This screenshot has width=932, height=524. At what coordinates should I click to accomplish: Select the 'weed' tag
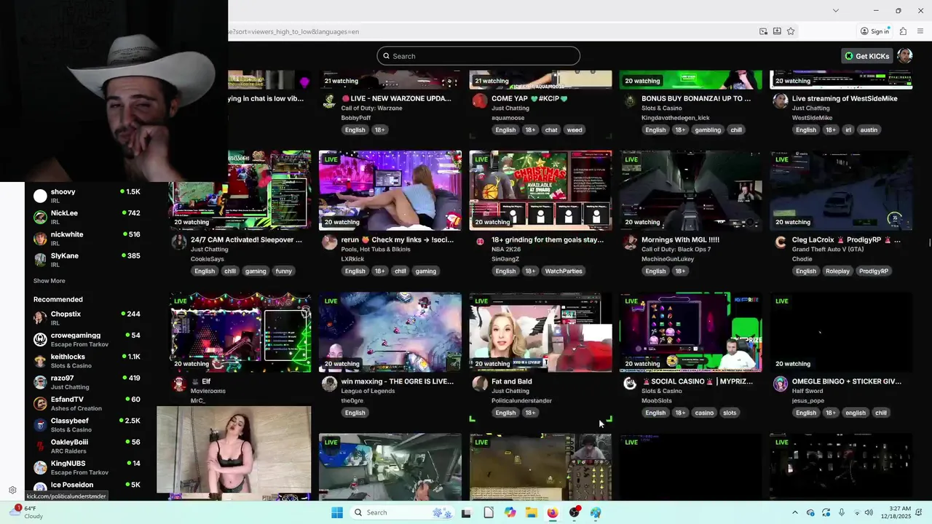pyautogui.click(x=574, y=130)
